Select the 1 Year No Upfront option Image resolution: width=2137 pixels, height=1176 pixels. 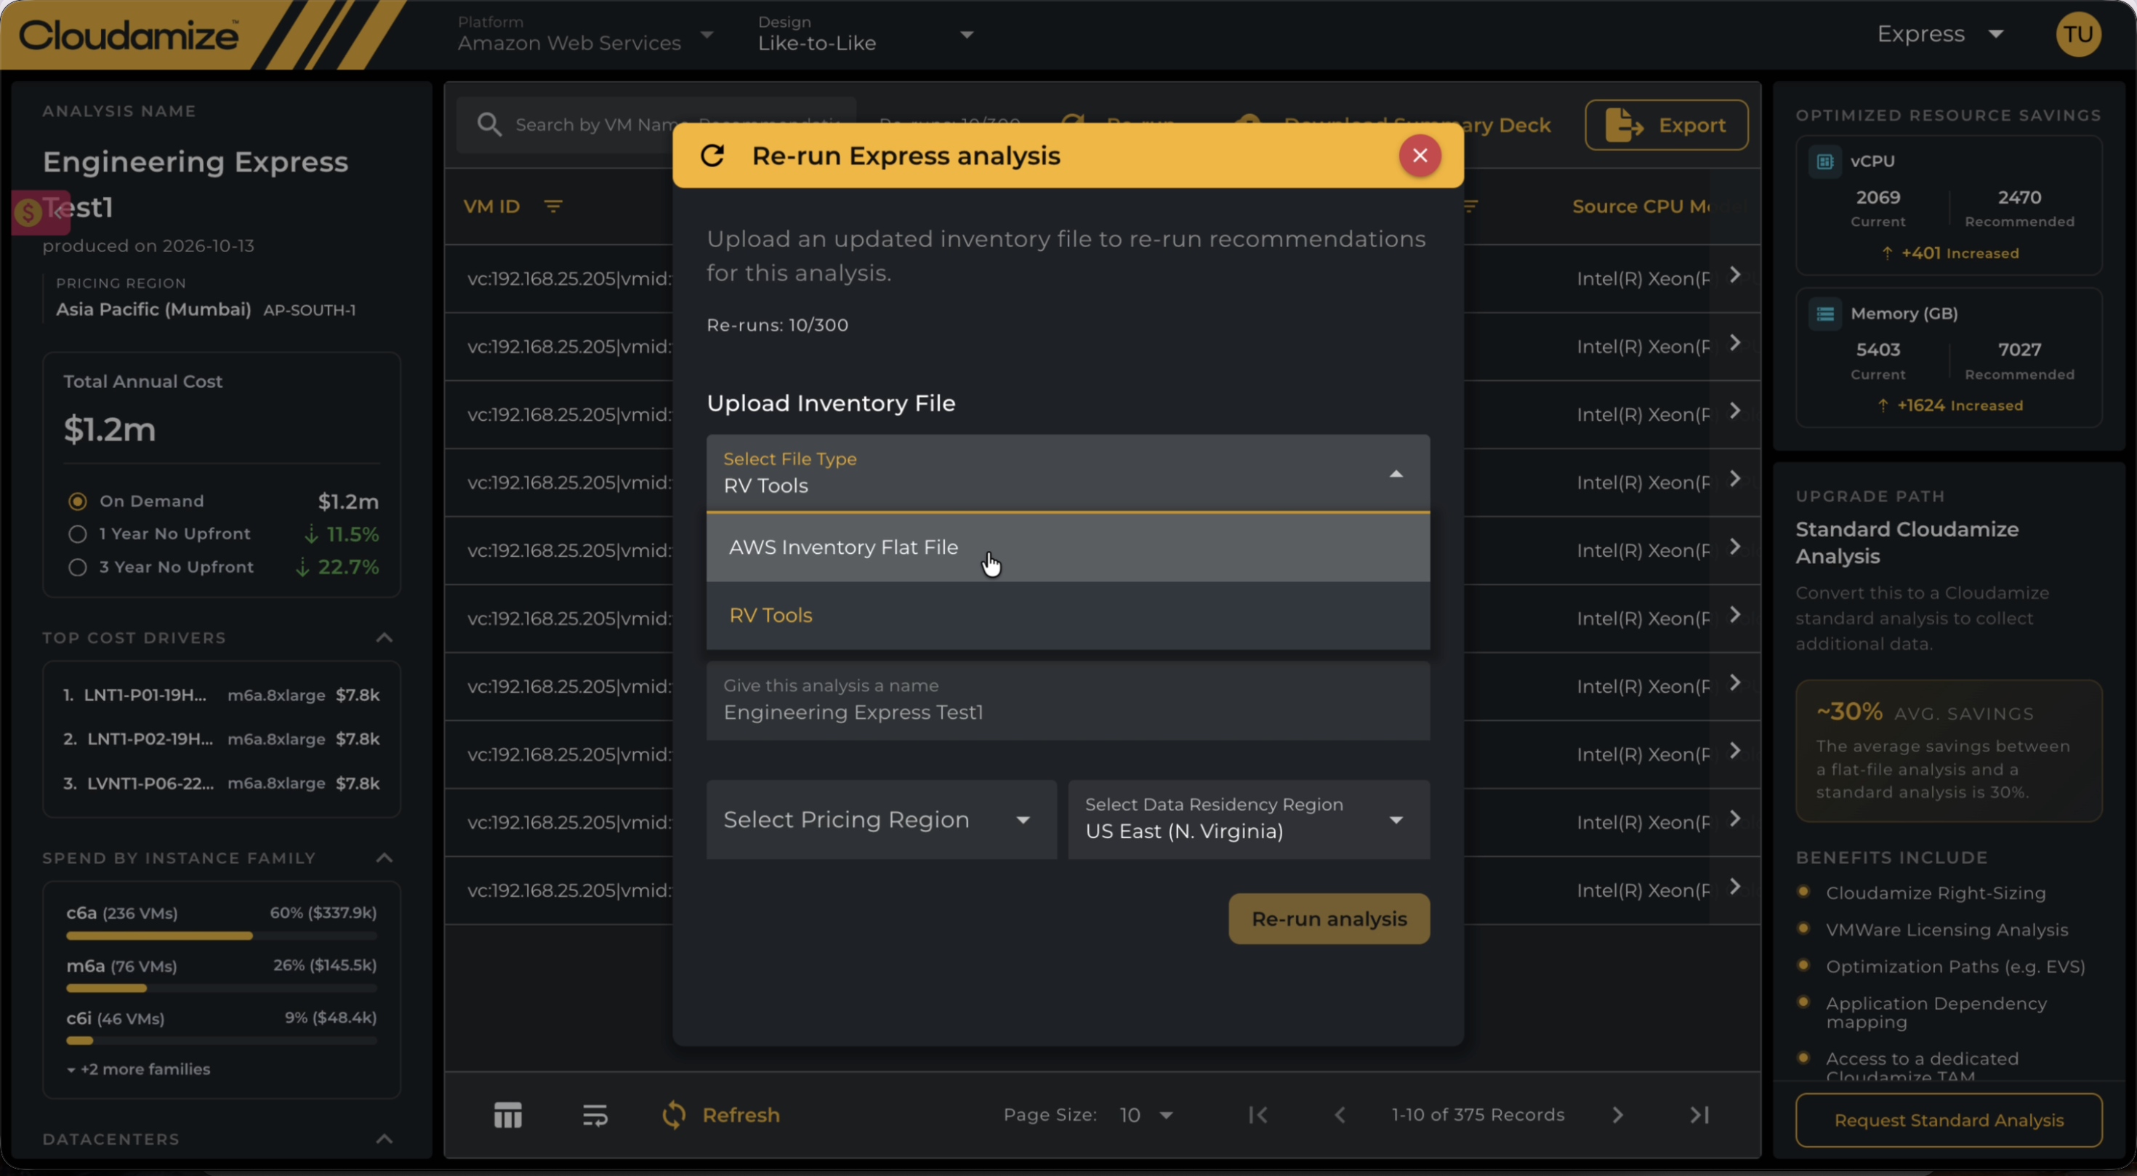(x=77, y=534)
